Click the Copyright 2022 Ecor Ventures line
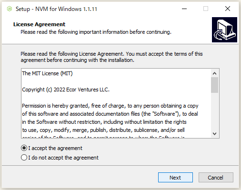 pos(66,90)
